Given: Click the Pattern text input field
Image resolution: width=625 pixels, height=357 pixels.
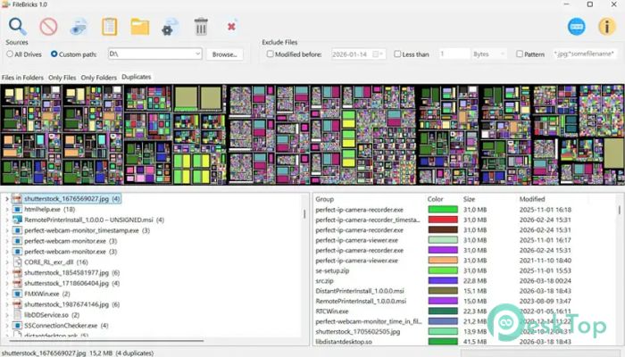Looking at the screenshot, I should 585,54.
